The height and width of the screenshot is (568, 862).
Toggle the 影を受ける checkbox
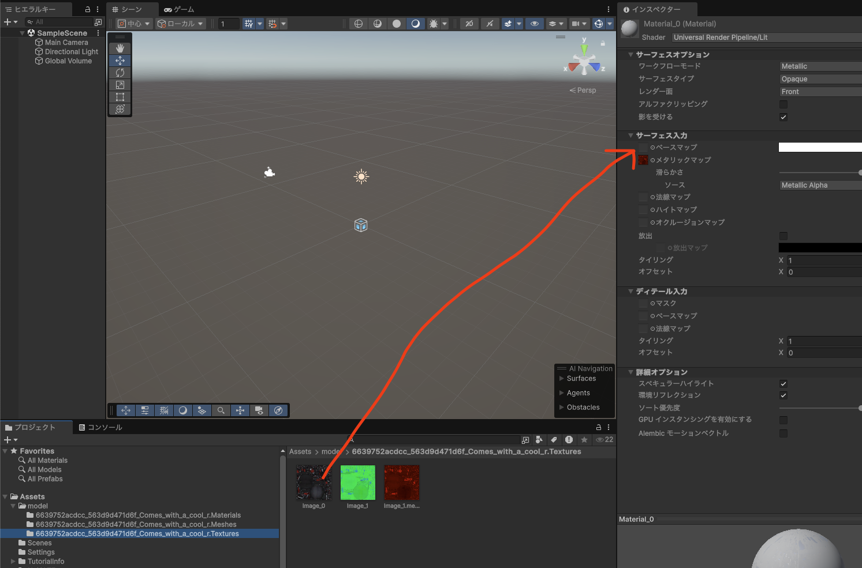[x=783, y=117]
